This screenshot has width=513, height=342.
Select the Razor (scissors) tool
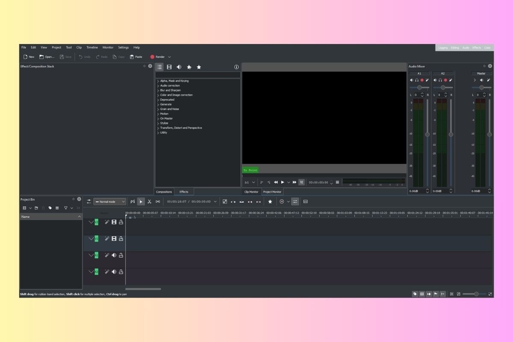tap(149, 201)
